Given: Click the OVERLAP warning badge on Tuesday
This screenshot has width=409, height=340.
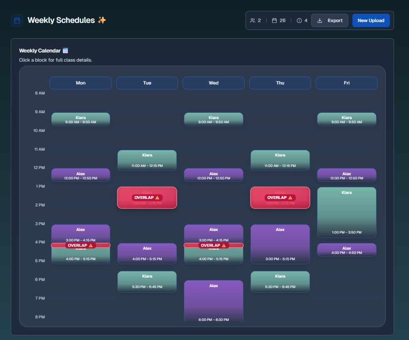Looking at the screenshot, I should click(x=147, y=197).
